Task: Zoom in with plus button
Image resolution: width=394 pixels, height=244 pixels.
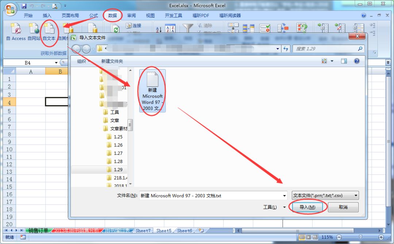Action: tap(381, 237)
